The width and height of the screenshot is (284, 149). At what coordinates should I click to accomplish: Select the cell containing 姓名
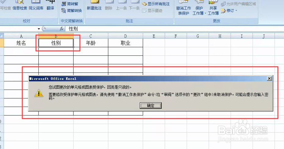click(21, 43)
